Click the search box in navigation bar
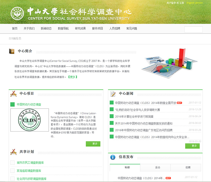This screenshot has width=211, height=182. [x=194, y=29]
